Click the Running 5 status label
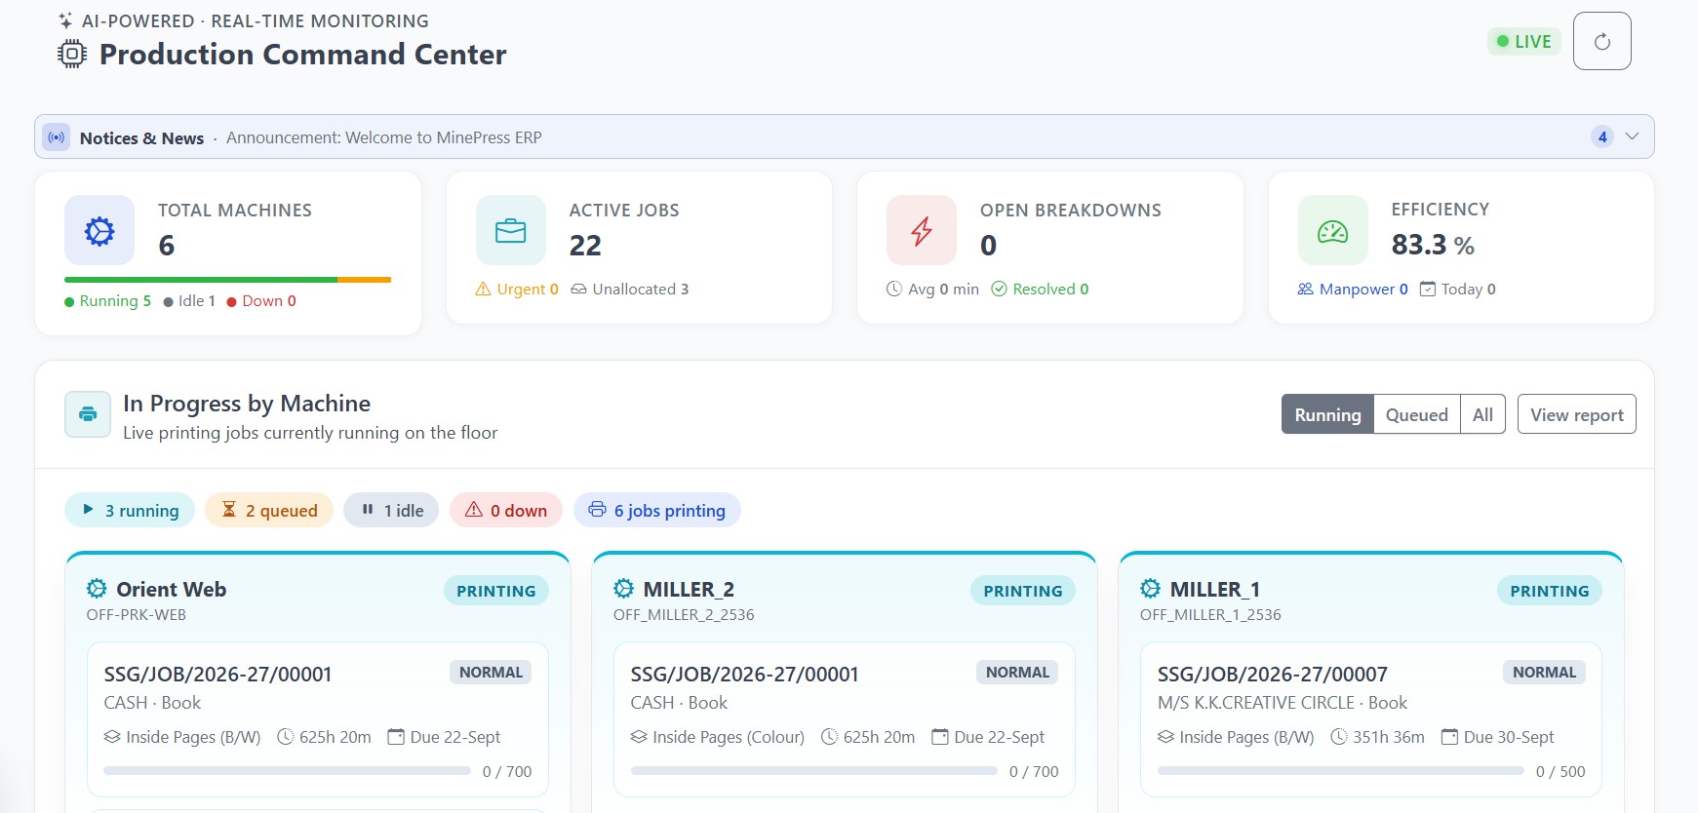This screenshot has height=813, width=1698. 108,301
